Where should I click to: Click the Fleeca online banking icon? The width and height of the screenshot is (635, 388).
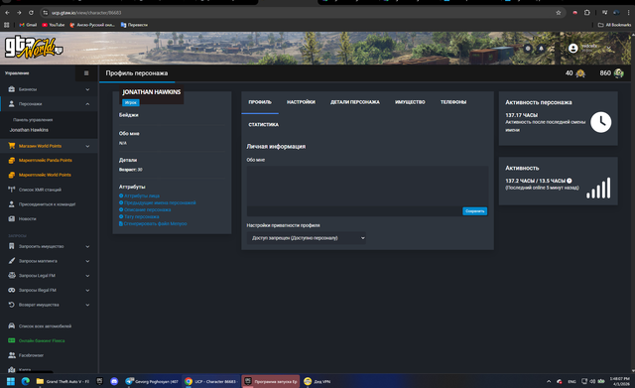(x=12, y=340)
